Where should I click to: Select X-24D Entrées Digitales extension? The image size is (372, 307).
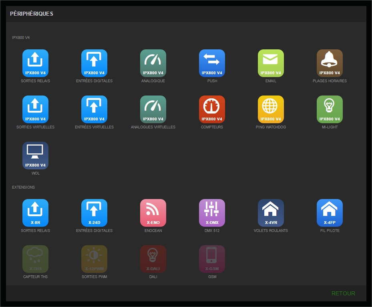coord(94,213)
